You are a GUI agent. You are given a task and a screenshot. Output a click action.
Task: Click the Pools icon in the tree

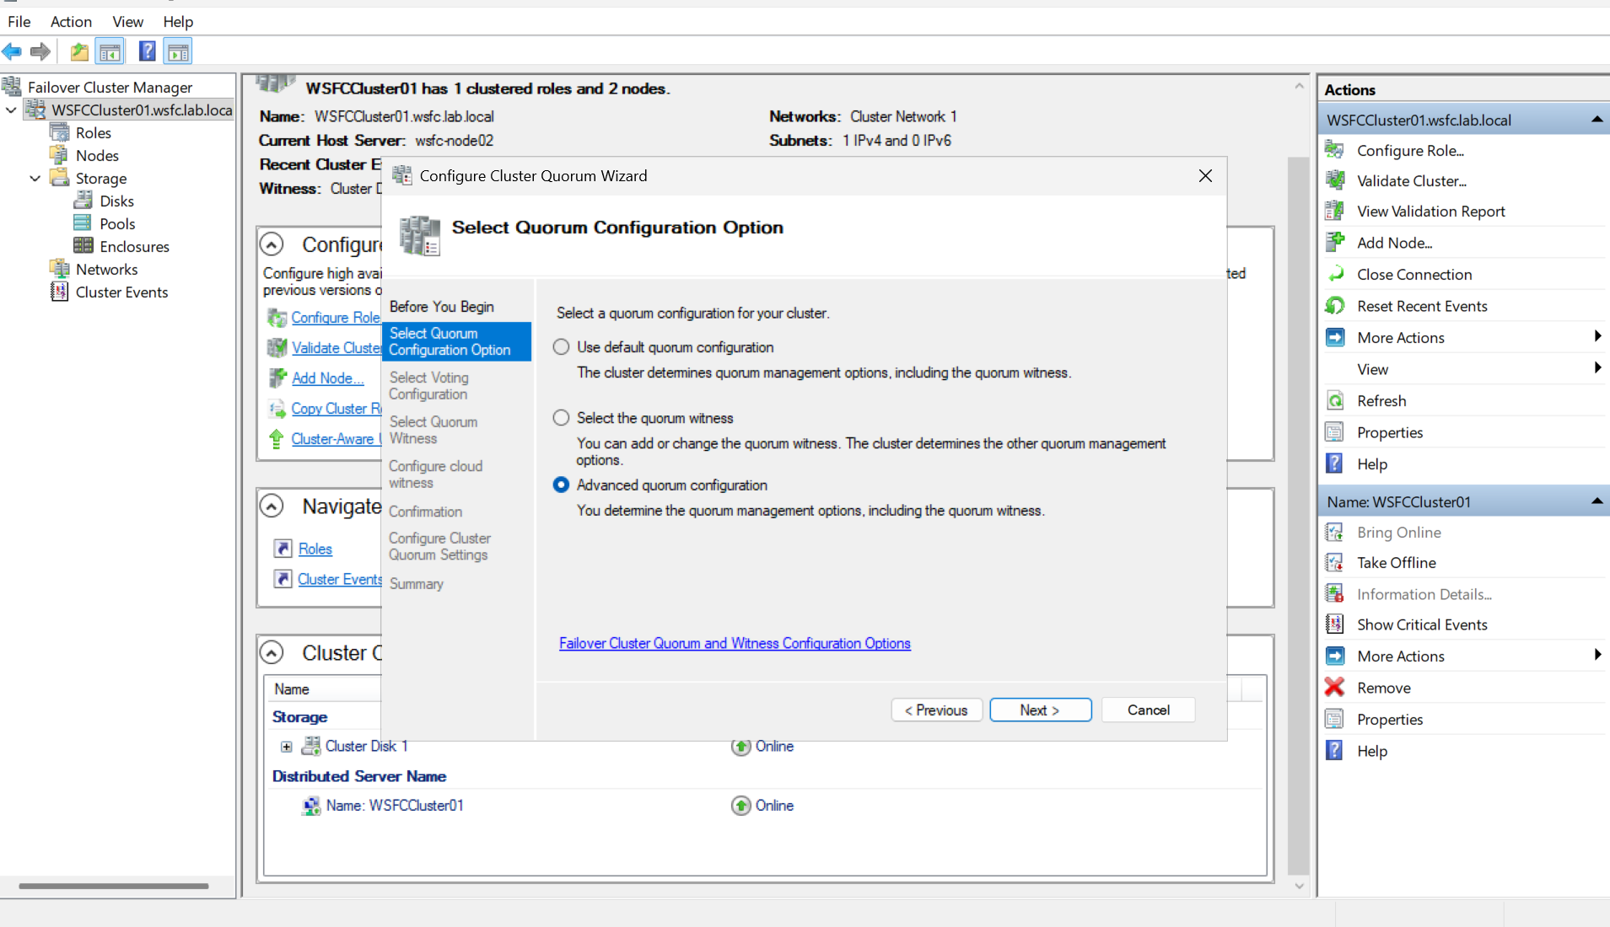pos(83,223)
